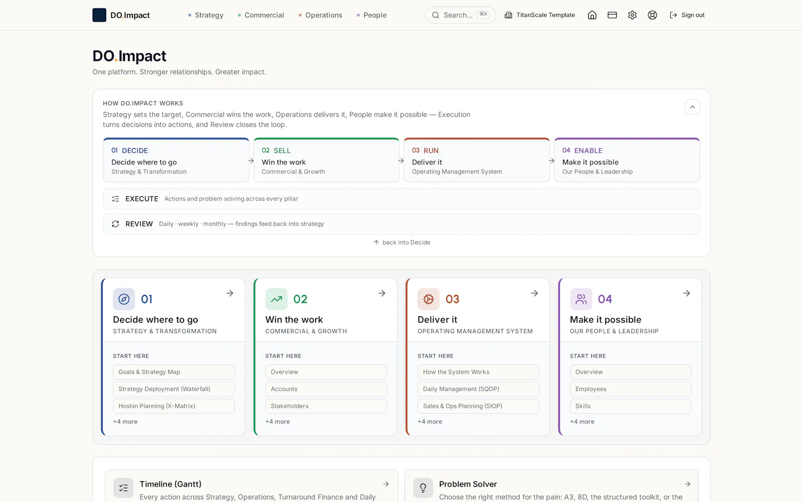The height and width of the screenshot is (502, 803).
Task: Open Stakeholders link
Action: (326, 406)
